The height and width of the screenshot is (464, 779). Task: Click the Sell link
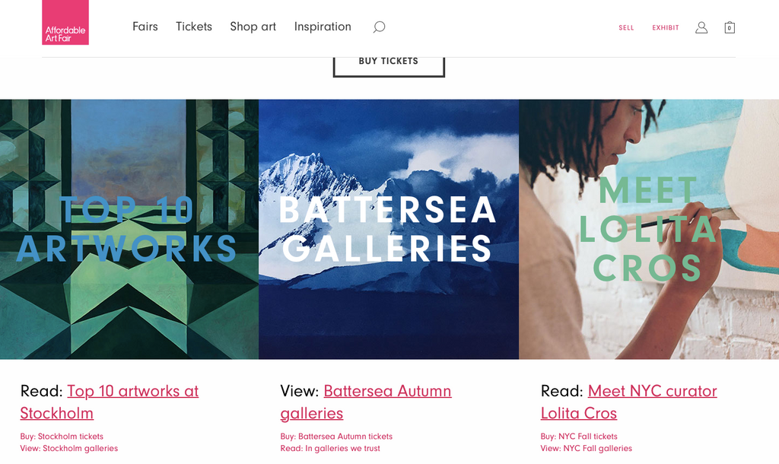(x=626, y=28)
